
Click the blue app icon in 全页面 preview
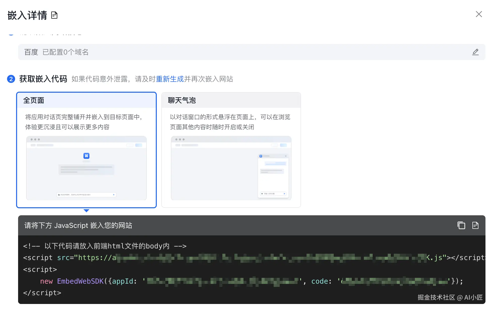coord(86,156)
